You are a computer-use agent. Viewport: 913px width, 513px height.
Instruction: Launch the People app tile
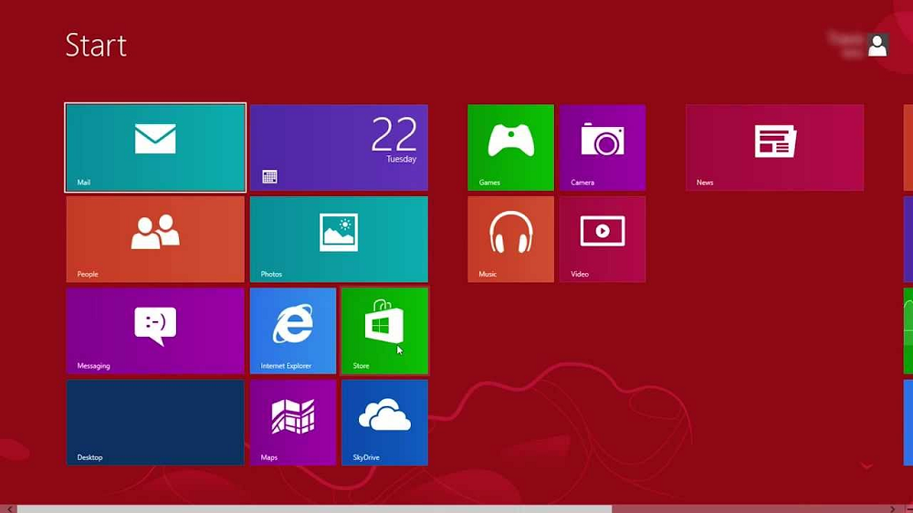pyautogui.click(x=155, y=239)
